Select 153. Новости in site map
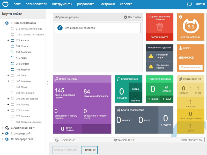The height and width of the screenshot is (155, 207). pos(23,69)
